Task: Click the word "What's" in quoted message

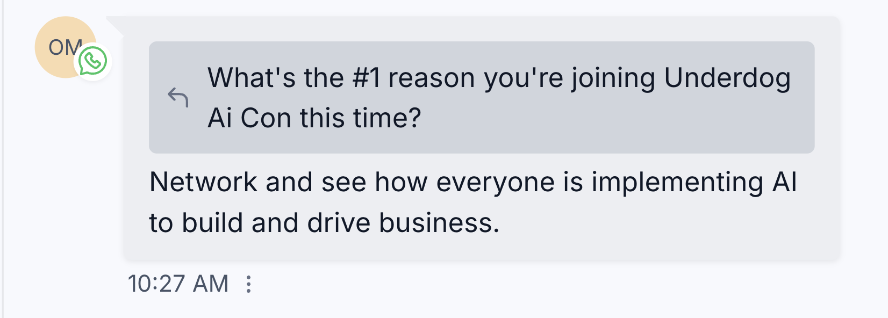Action: [252, 78]
